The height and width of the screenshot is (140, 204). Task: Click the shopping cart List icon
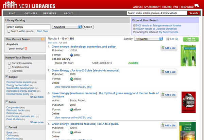(x=167, y=39)
